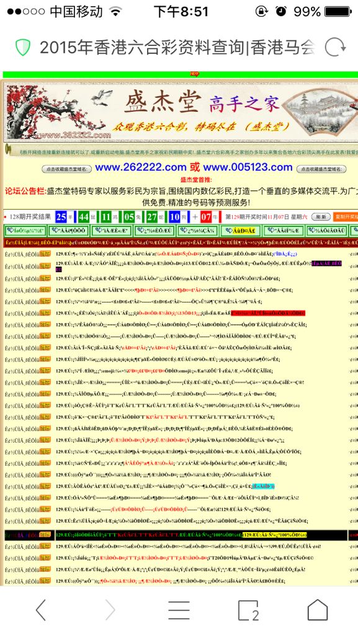Open the browser hamburger menu

pos(179,610)
